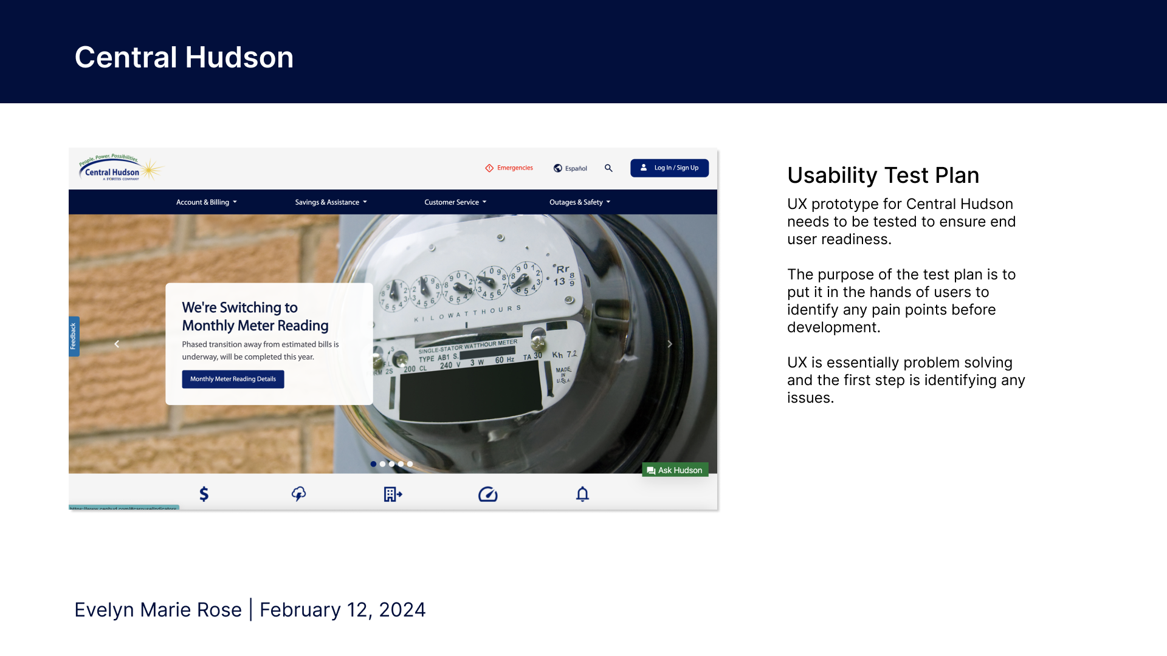The height and width of the screenshot is (656, 1167).
Task: Switch language with Español link
Action: (571, 168)
